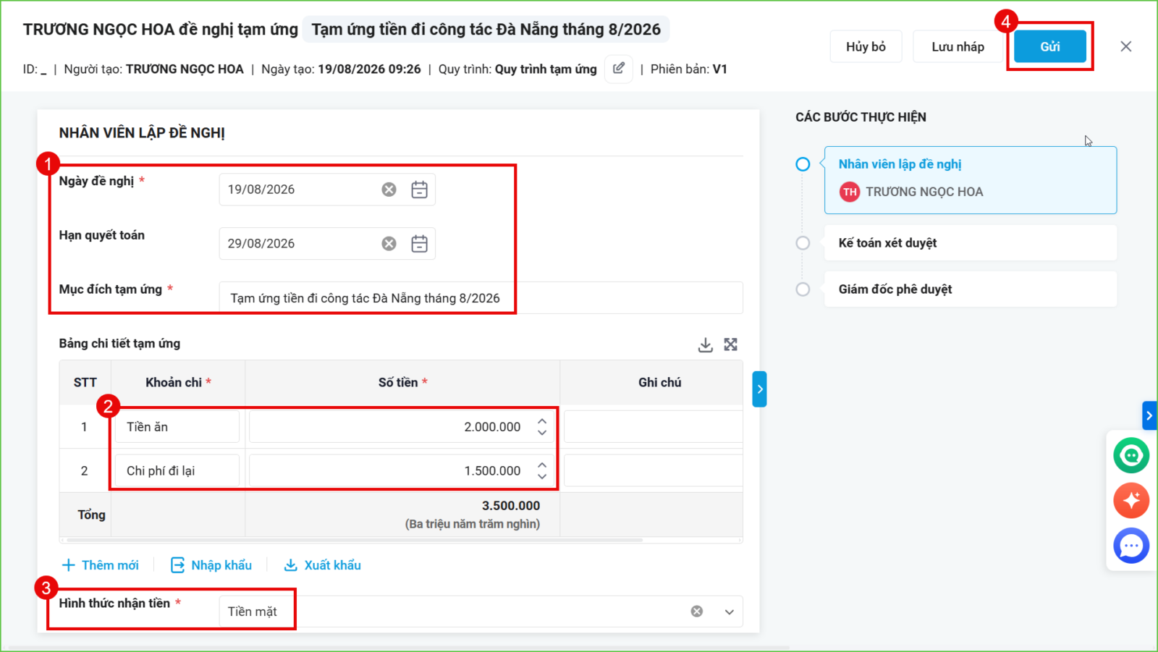The image size is (1158, 652).
Task: Download the Bảng chi tiết tạm ứng table
Action: pos(706,344)
